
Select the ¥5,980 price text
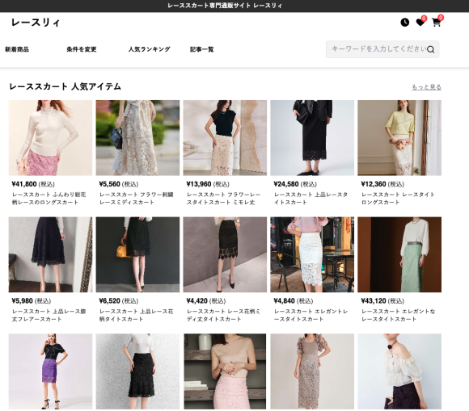(23, 301)
